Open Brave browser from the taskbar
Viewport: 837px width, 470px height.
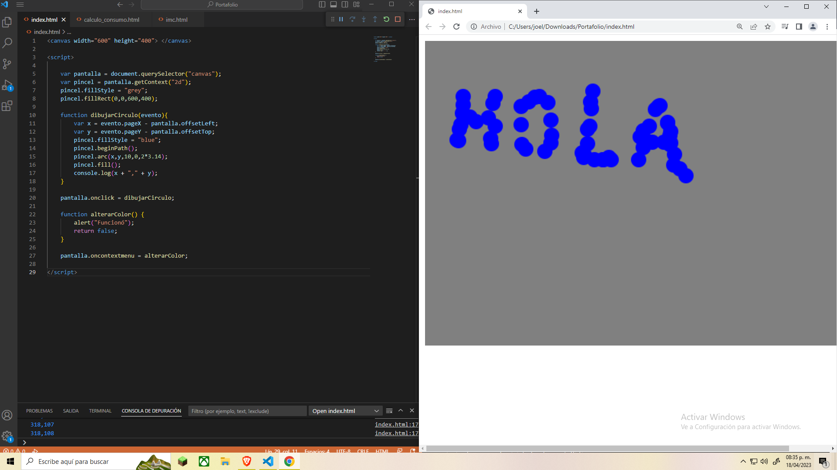pyautogui.click(x=247, y=461)
